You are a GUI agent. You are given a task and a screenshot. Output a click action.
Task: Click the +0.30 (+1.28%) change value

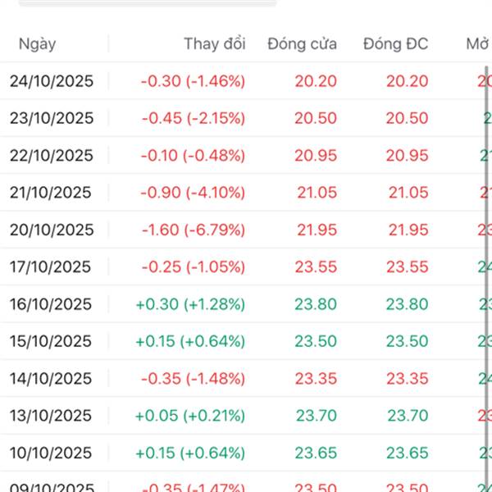(x=190, y=304)
